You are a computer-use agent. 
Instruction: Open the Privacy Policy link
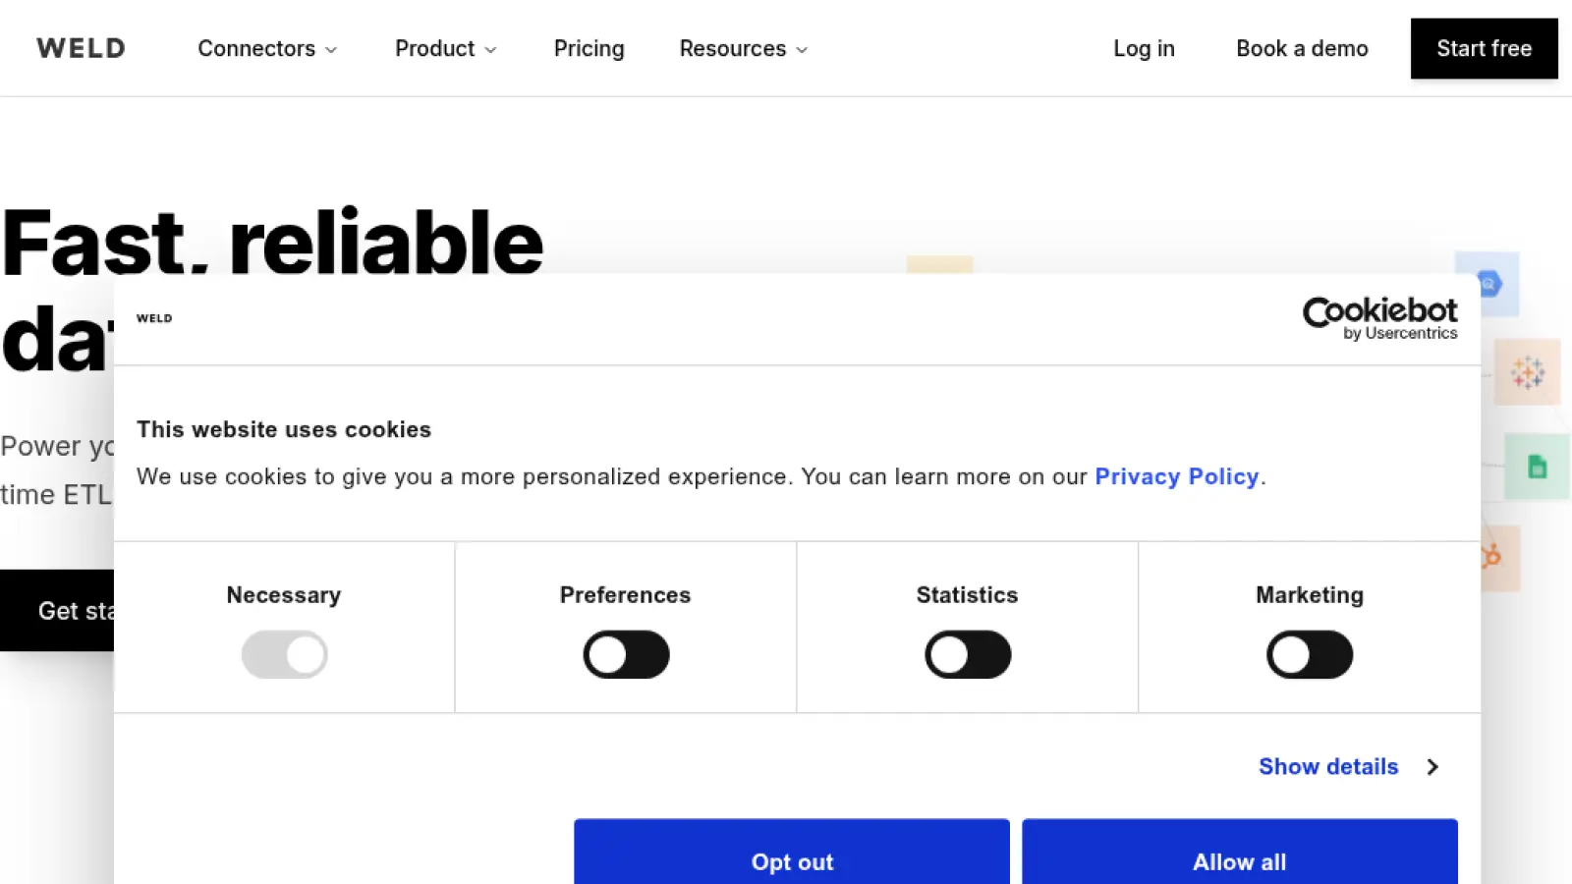point(1177,476)
